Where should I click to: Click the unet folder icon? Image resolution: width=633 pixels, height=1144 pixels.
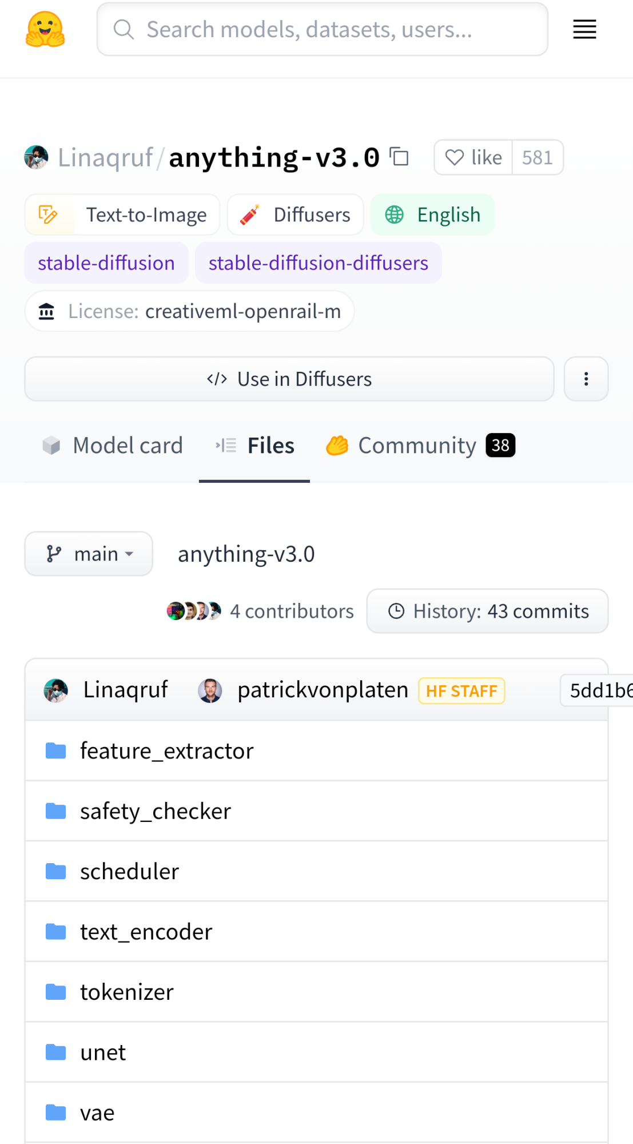point(56,1052)
